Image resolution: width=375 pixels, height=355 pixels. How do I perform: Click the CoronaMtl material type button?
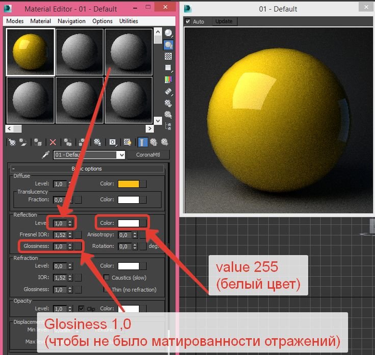(148, 155)
